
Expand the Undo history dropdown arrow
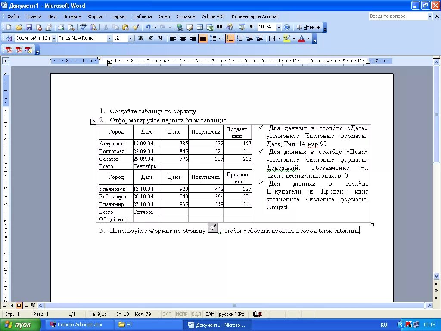click(155, 27)
